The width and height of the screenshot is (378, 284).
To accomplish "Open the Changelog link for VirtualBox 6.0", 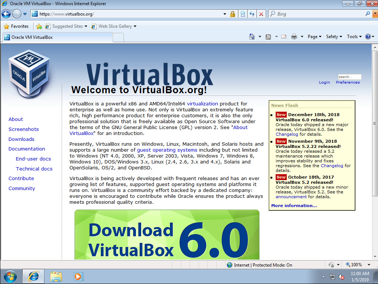I will click(x=287, y=134).
